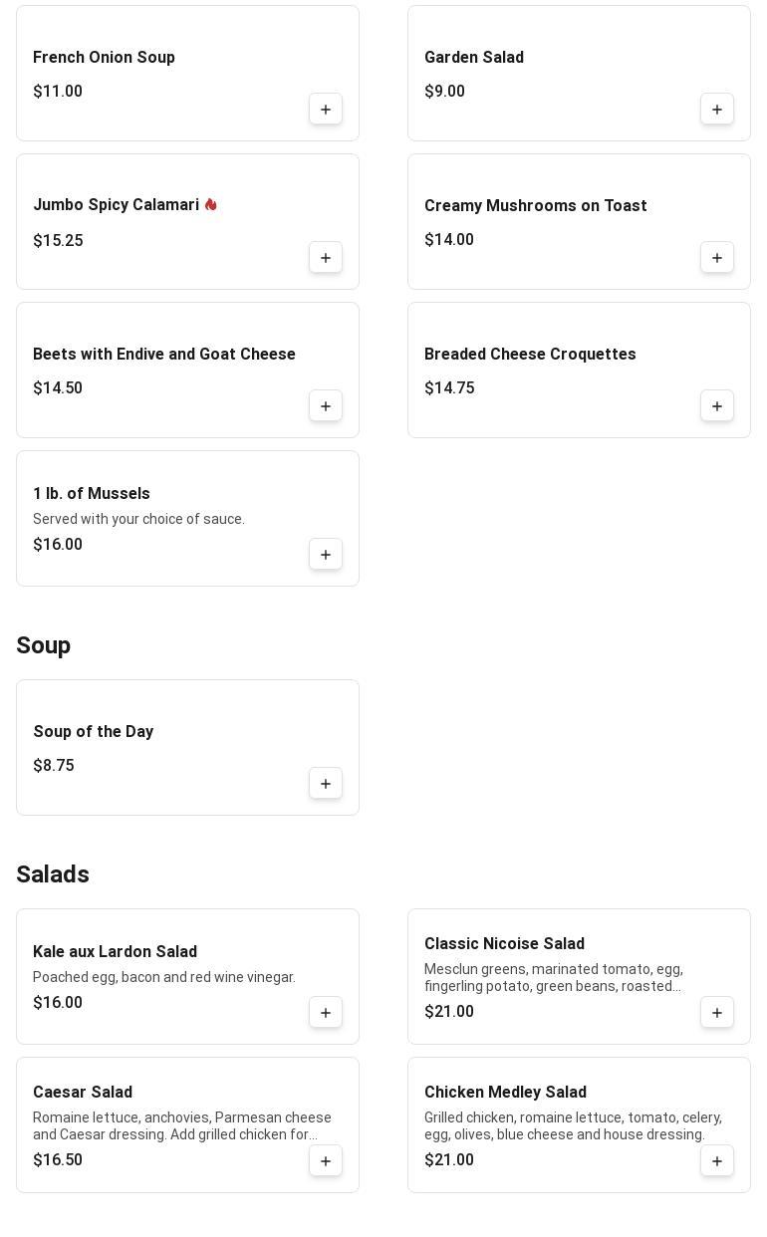This screenshot has height=1237, width=767.
Task: Add French Onion Soup to order
Action: coord(326,110)
